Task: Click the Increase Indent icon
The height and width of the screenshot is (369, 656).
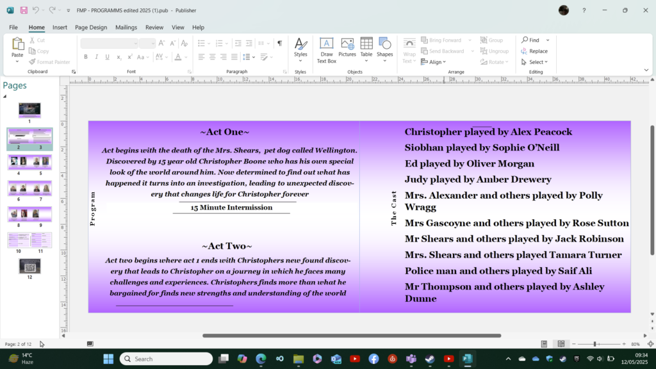Action: pos(249,43)
